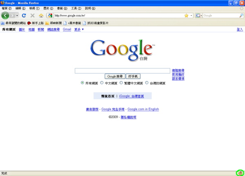Click the 傳統首頁 label
Viewport: 245px width, 176px height.
(108, 96)
